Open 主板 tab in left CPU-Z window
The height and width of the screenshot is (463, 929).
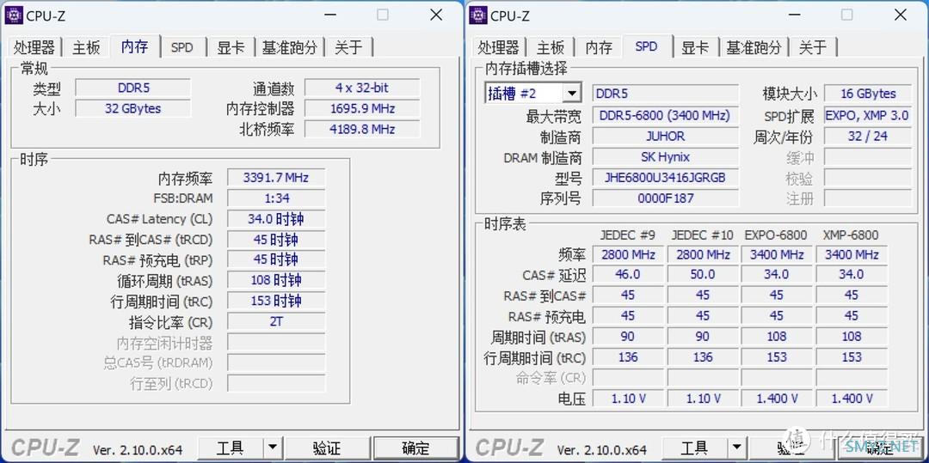click(x=87, y=47)
